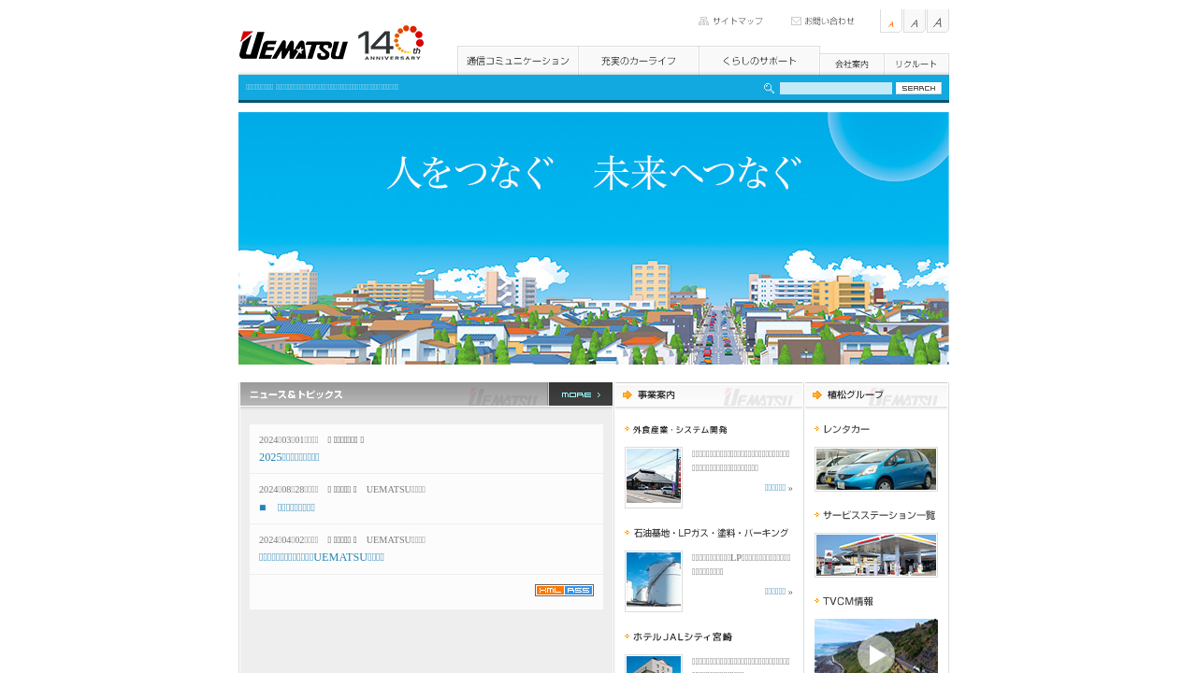Select the large font size icon
Viewport: 1197px width, 673px height.
[937, 21]
